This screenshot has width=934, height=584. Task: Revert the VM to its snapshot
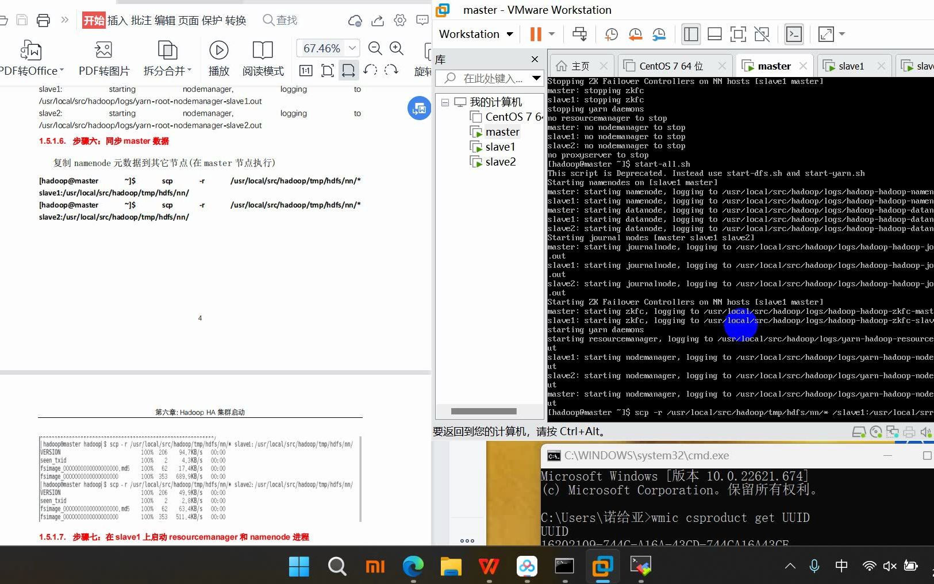[635, 34]
